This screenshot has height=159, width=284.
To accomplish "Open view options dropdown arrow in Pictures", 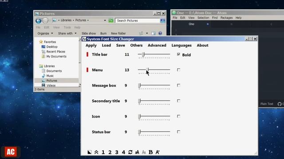I will (147, 34).
